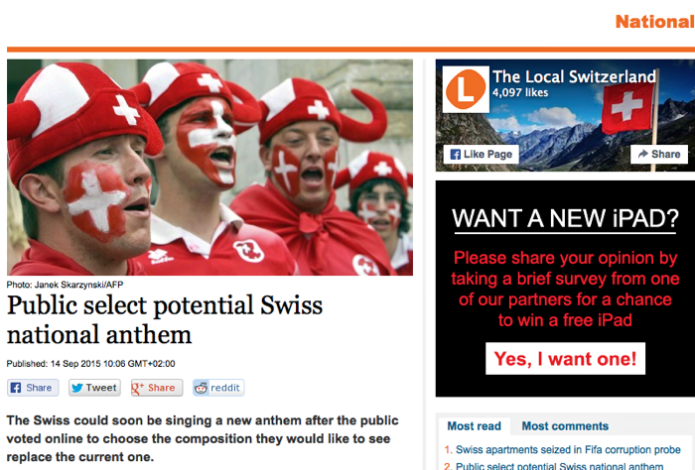Click the bold article intro paragraph

point(203,438)
